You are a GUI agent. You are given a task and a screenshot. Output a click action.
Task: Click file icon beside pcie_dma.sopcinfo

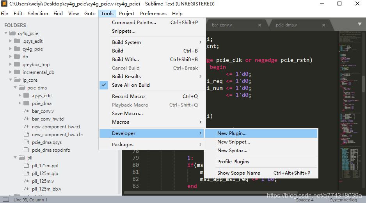coord(27,150)
